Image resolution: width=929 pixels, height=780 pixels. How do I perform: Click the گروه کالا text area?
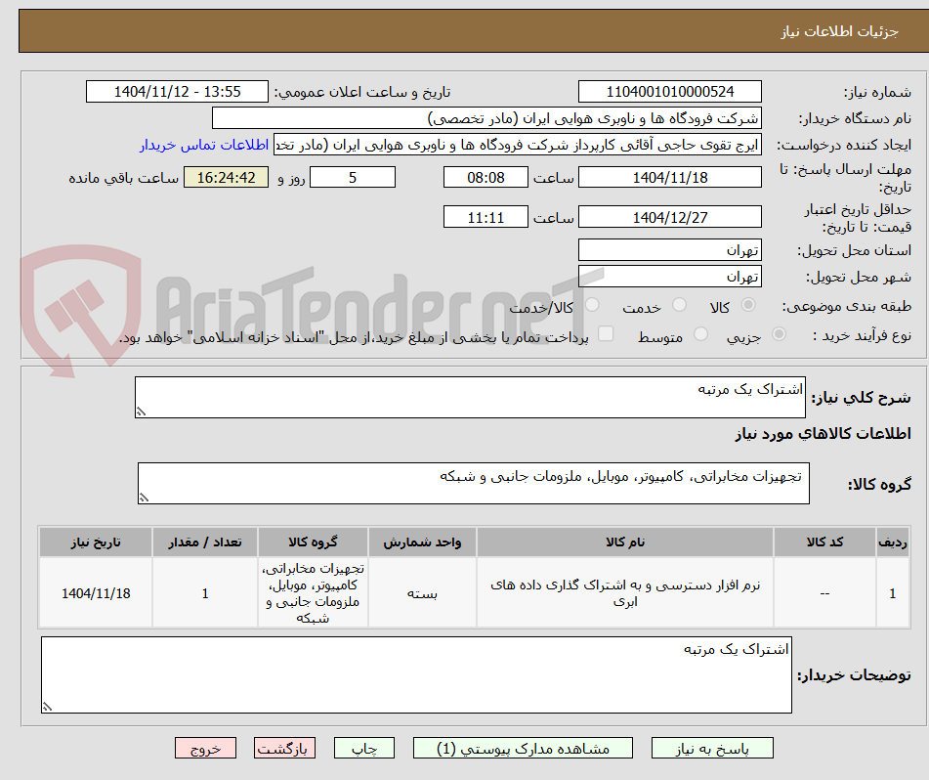click(474, 484)
